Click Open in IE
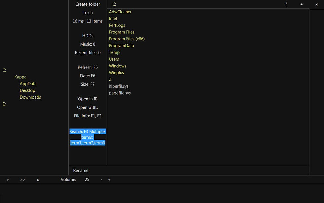This screenshot has width=324, height=203. (88, 99)
